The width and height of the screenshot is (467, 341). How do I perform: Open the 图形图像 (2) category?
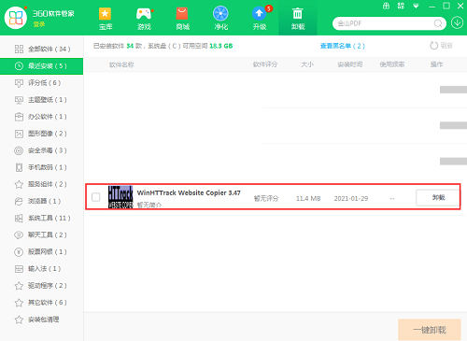point(42,134)
